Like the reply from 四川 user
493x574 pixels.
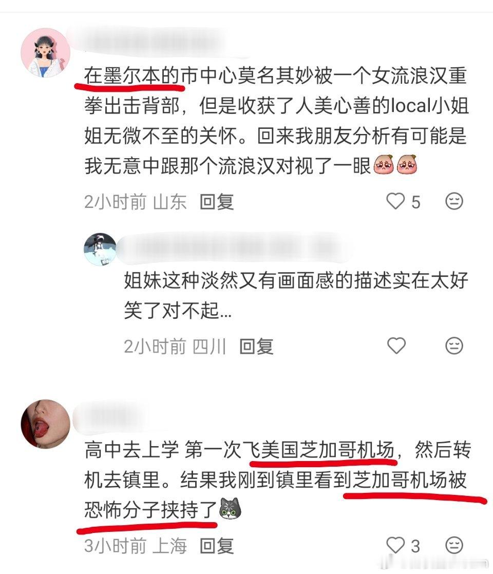click(396, 345)
